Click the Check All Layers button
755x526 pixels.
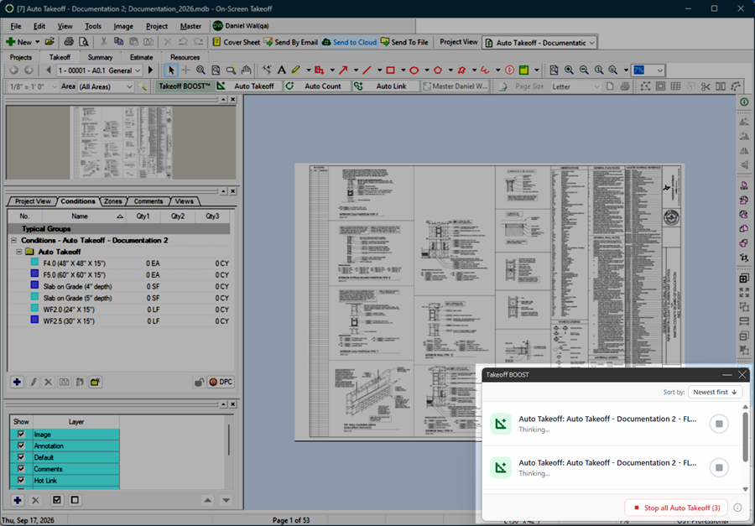(57, 500)
